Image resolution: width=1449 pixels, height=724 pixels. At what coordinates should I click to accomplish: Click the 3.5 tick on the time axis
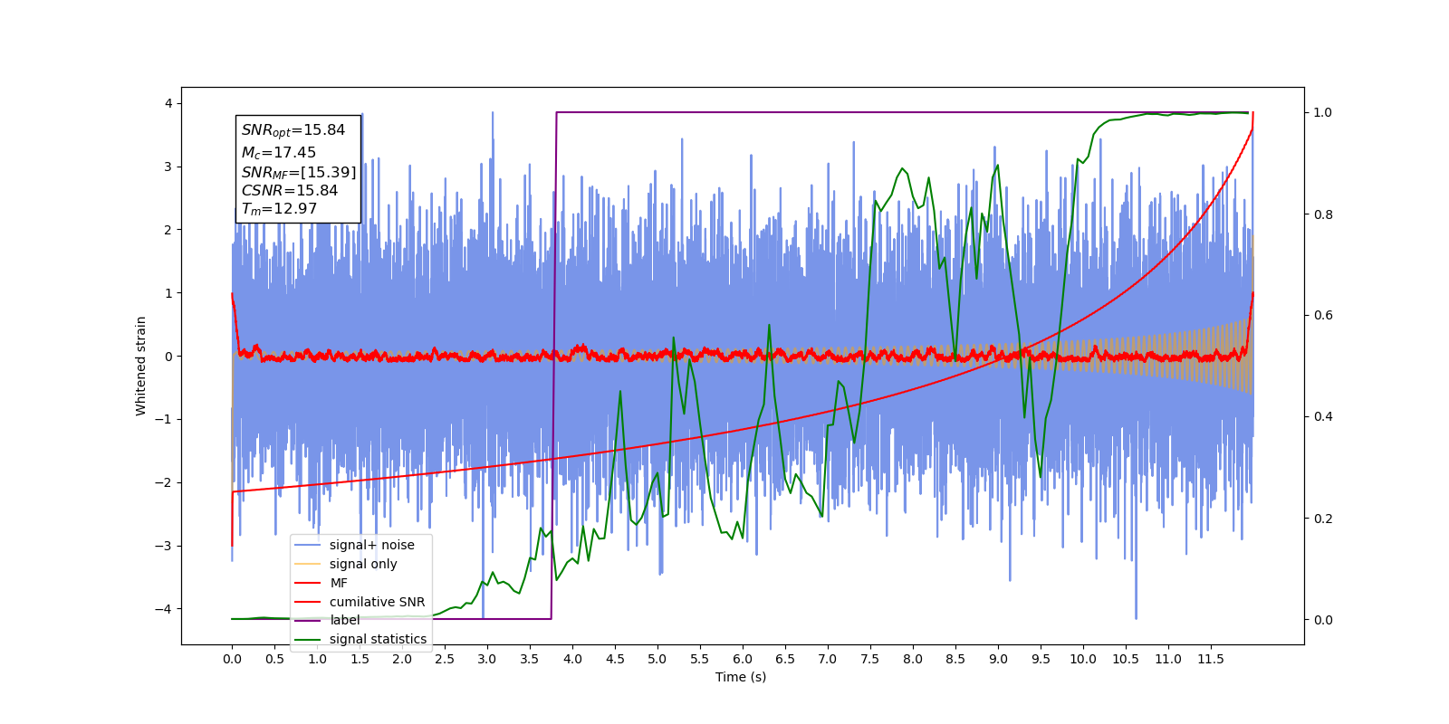(530, 659)
